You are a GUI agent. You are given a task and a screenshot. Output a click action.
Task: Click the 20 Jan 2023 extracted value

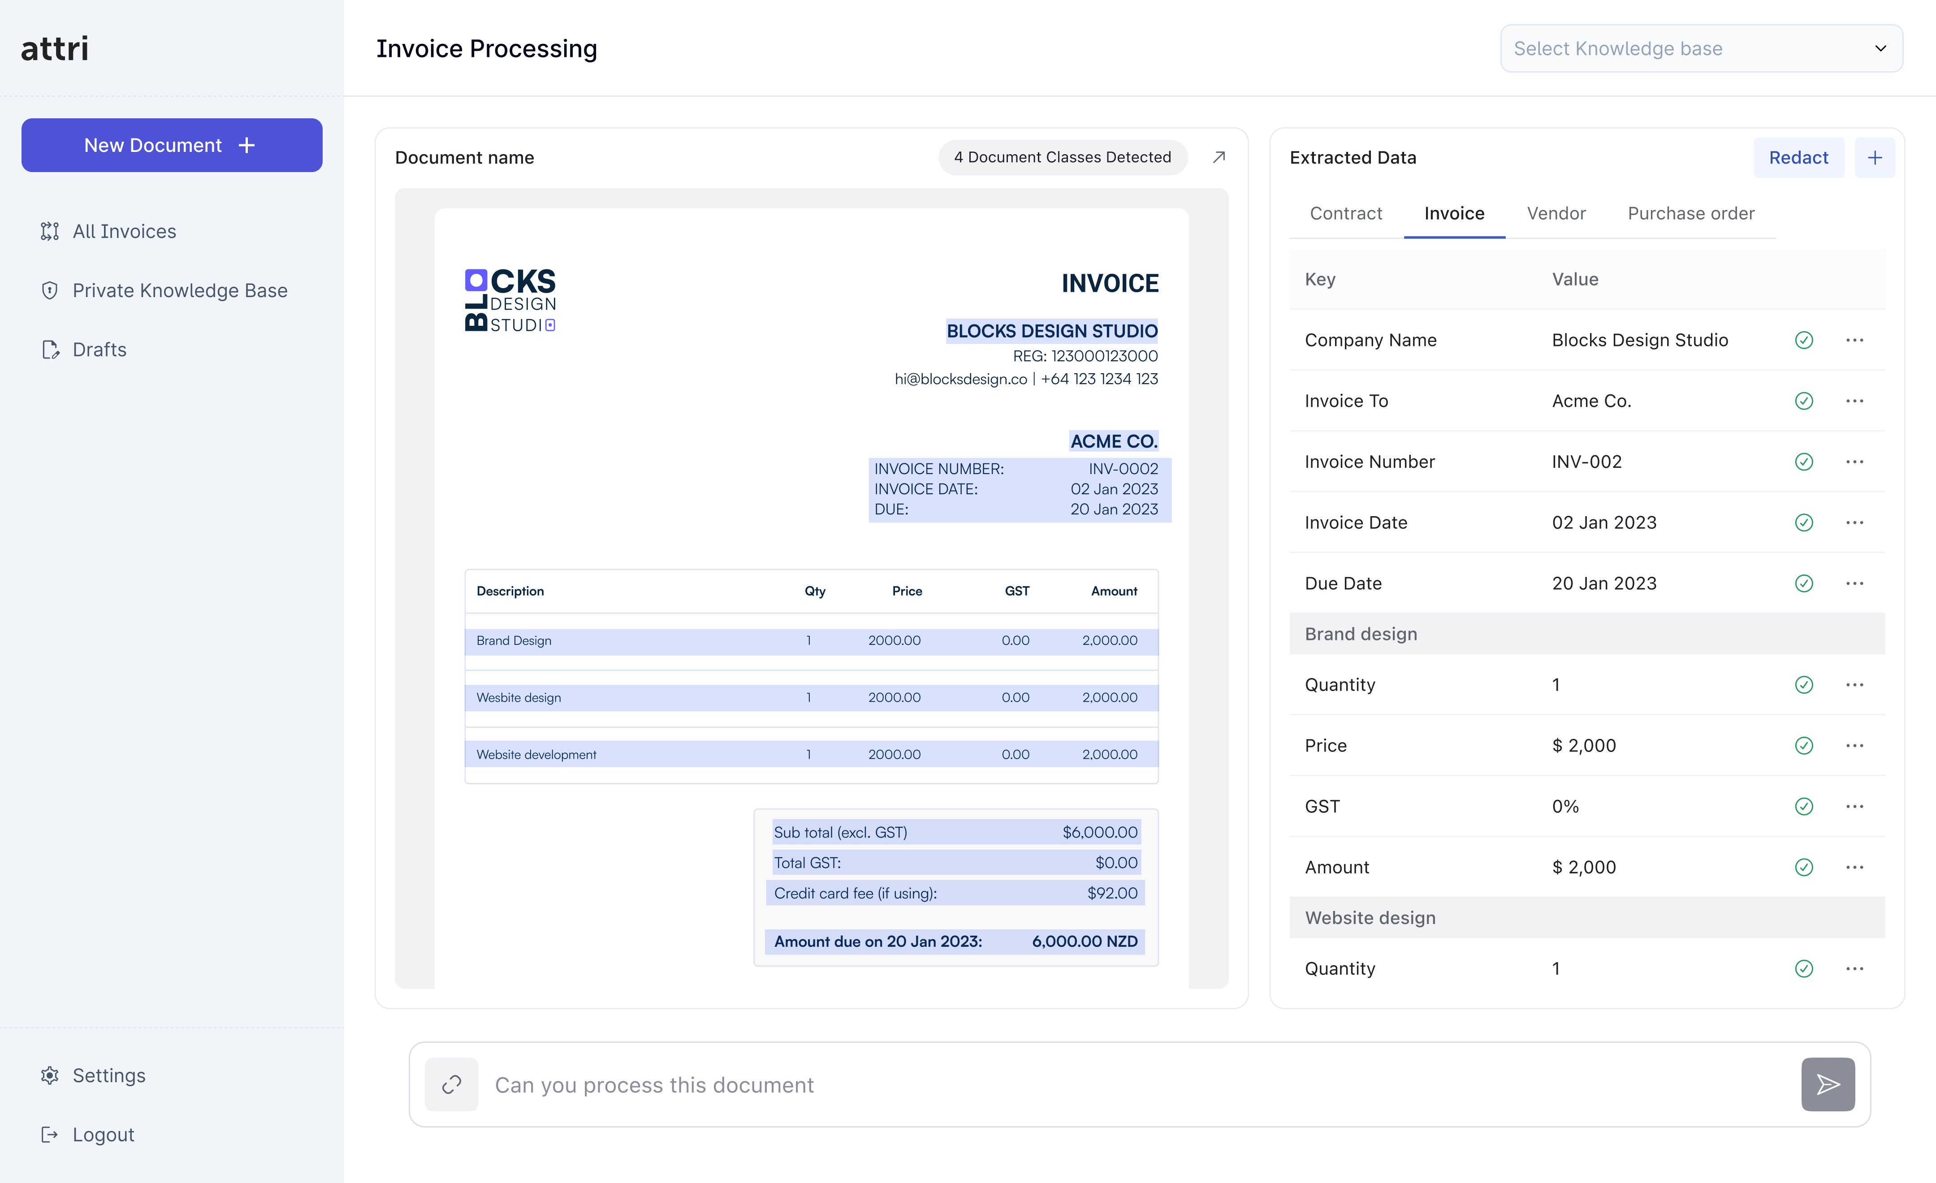(x=1603, y=583)
